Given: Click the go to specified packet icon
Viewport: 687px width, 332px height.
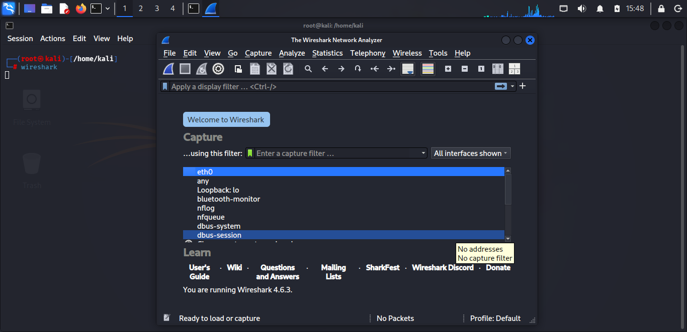Looking at the screenshot, I should tap(358, 69).
